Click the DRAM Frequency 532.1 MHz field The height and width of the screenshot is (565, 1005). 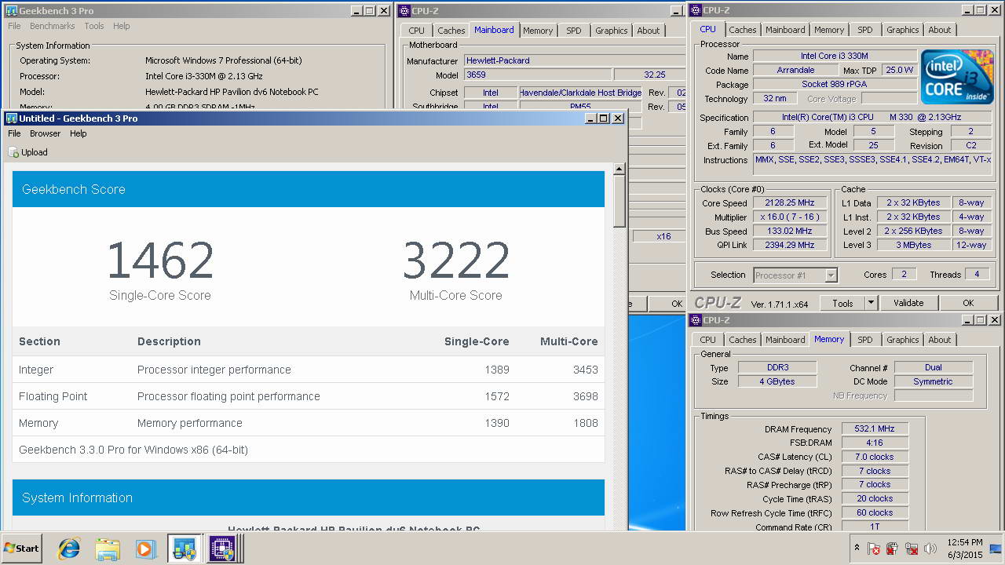pyautogui.click(x=875, y=429)
